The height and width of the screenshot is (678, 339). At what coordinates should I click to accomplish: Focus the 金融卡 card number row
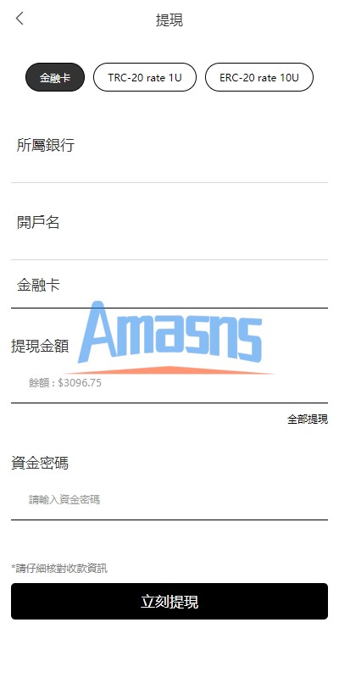click(169, 285)
